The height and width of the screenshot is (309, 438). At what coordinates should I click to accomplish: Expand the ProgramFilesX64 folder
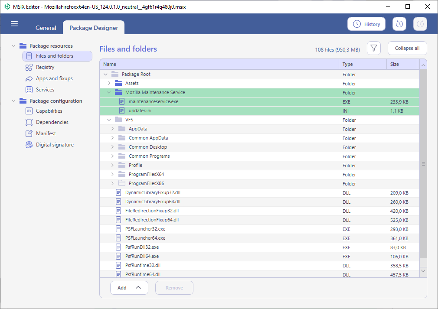coord(112,174)
